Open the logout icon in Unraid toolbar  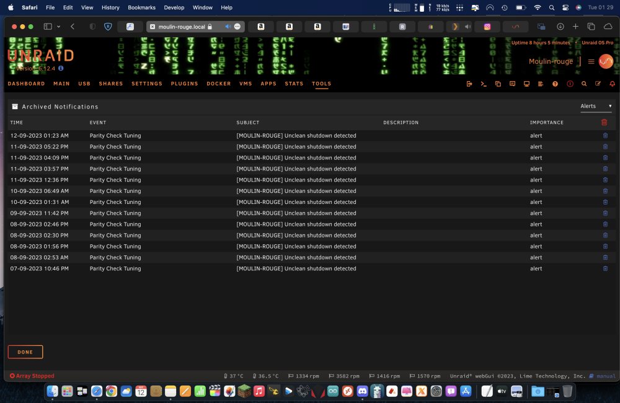pos(469,84)
